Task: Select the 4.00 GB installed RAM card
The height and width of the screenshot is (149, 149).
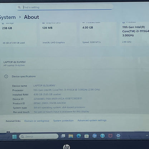Action: 98,34
